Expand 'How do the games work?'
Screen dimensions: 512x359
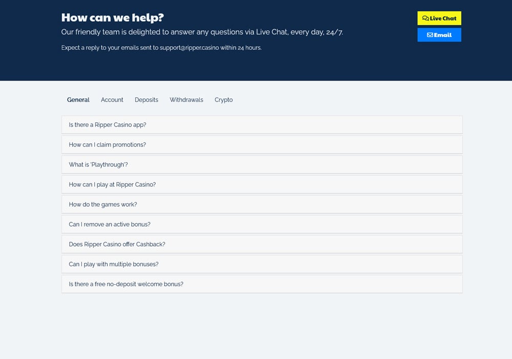(262, 204)
